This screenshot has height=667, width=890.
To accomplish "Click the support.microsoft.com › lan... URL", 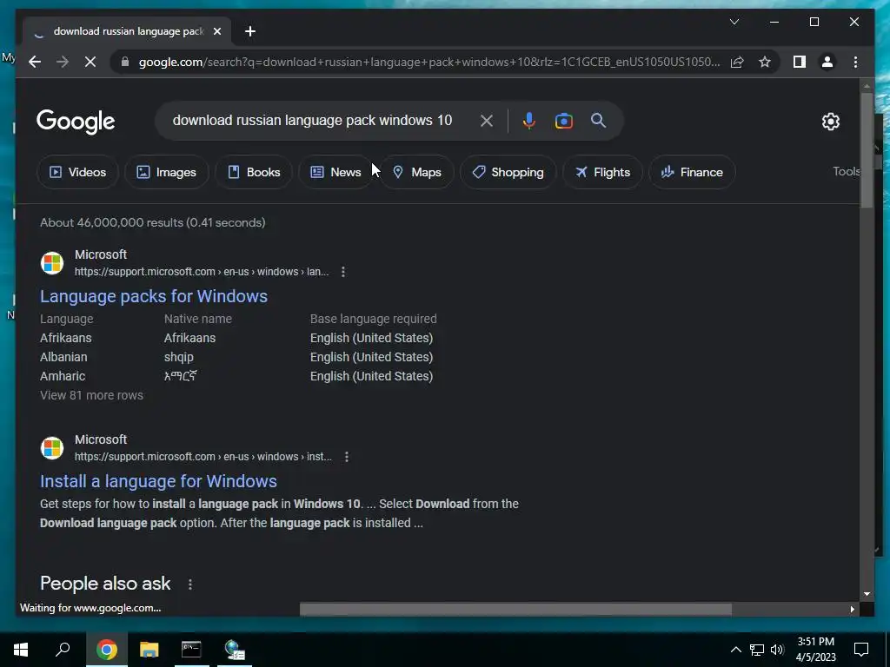I will tap(202, 272).
